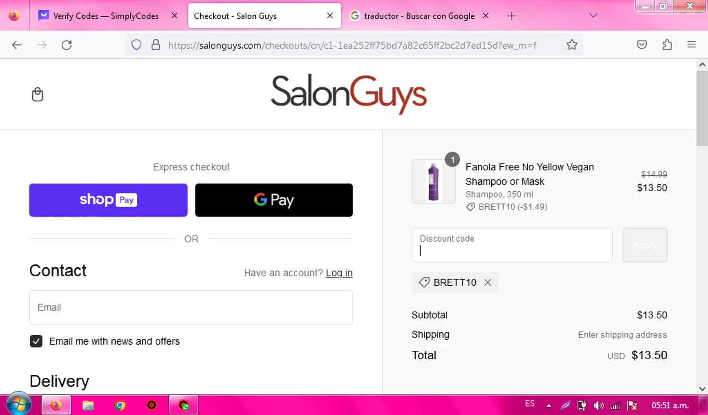This screenshot has height=415, width=708.
Task: Uncheck Email me with news and offers
Action: coord(36,341)
